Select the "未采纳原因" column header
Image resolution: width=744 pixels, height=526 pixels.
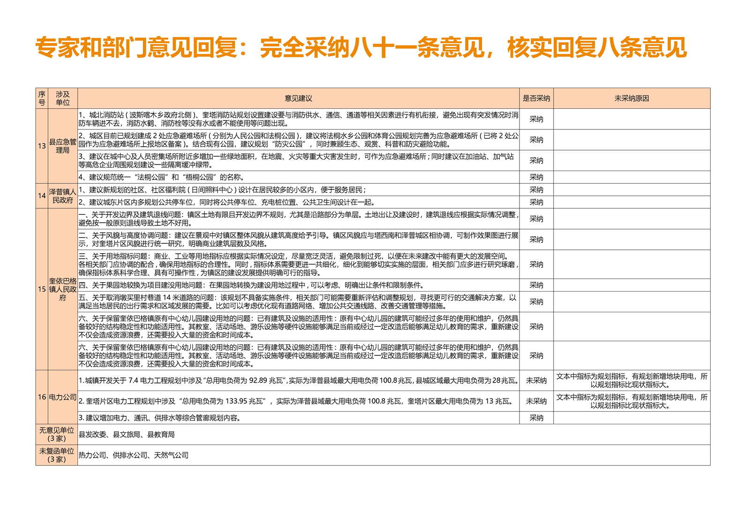(631, 98)
